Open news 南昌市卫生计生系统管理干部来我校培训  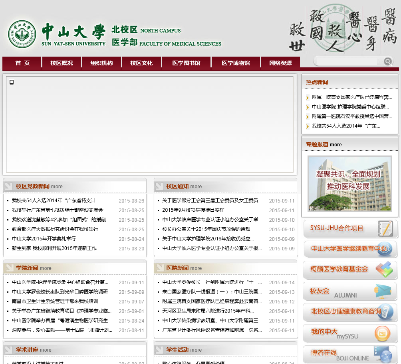click(x=55, y=301)
